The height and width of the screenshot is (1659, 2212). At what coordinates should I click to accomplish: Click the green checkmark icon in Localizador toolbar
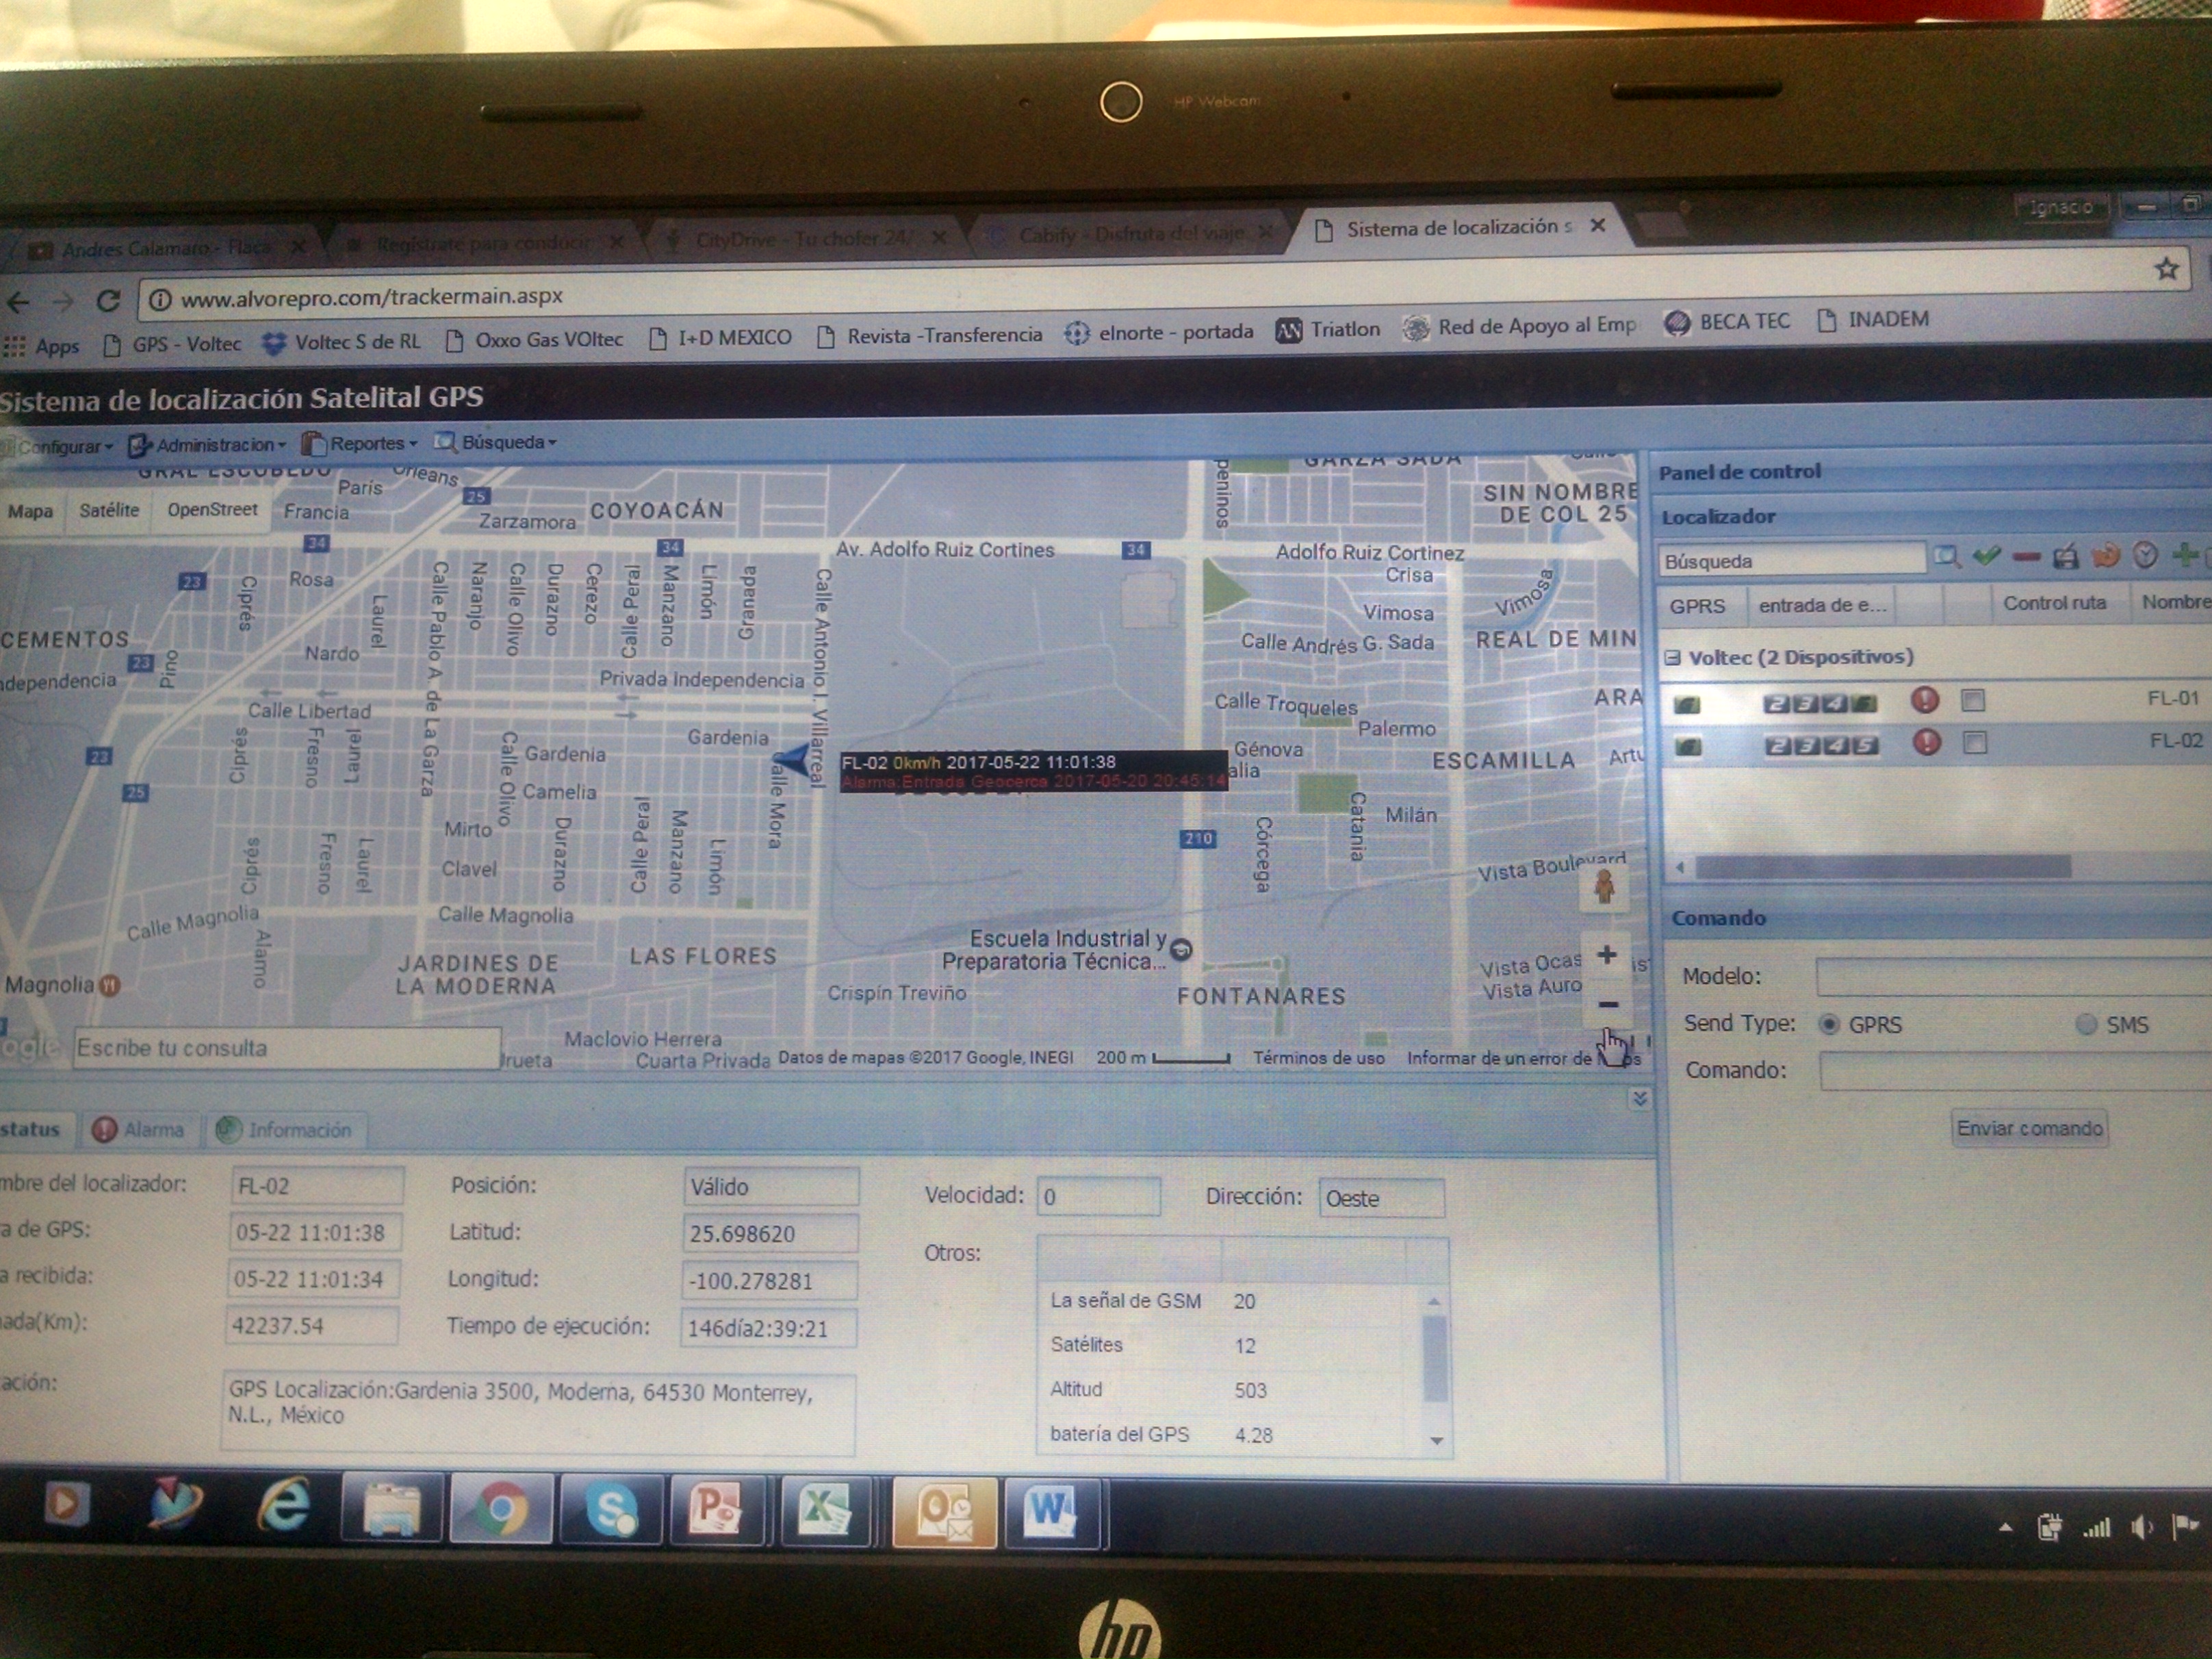(x=1986, y=556)
